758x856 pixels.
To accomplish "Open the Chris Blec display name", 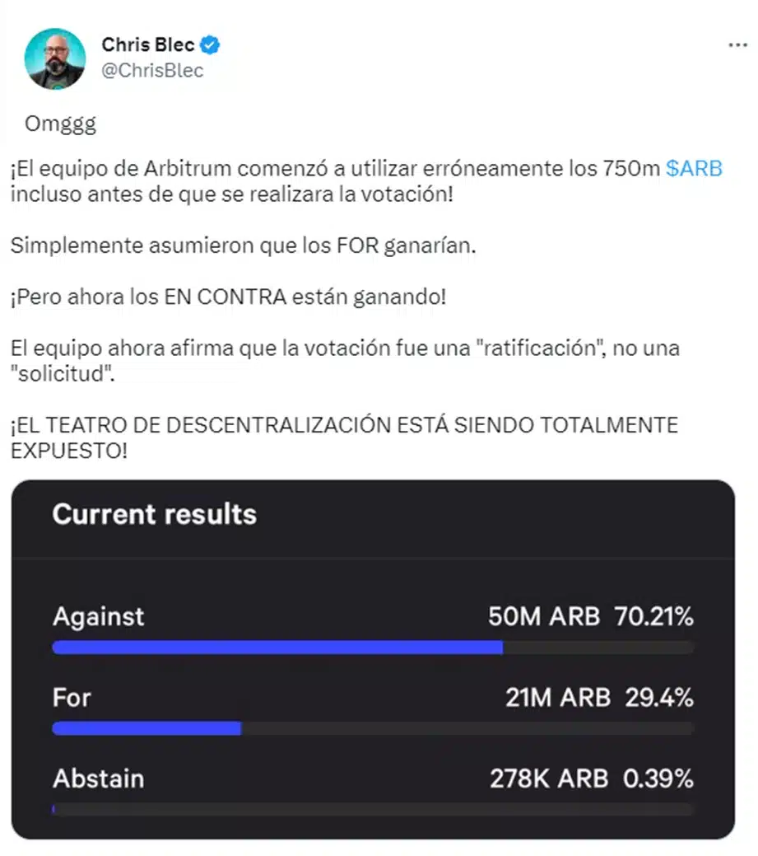I will pyautogui.click(x=148, y=44).
